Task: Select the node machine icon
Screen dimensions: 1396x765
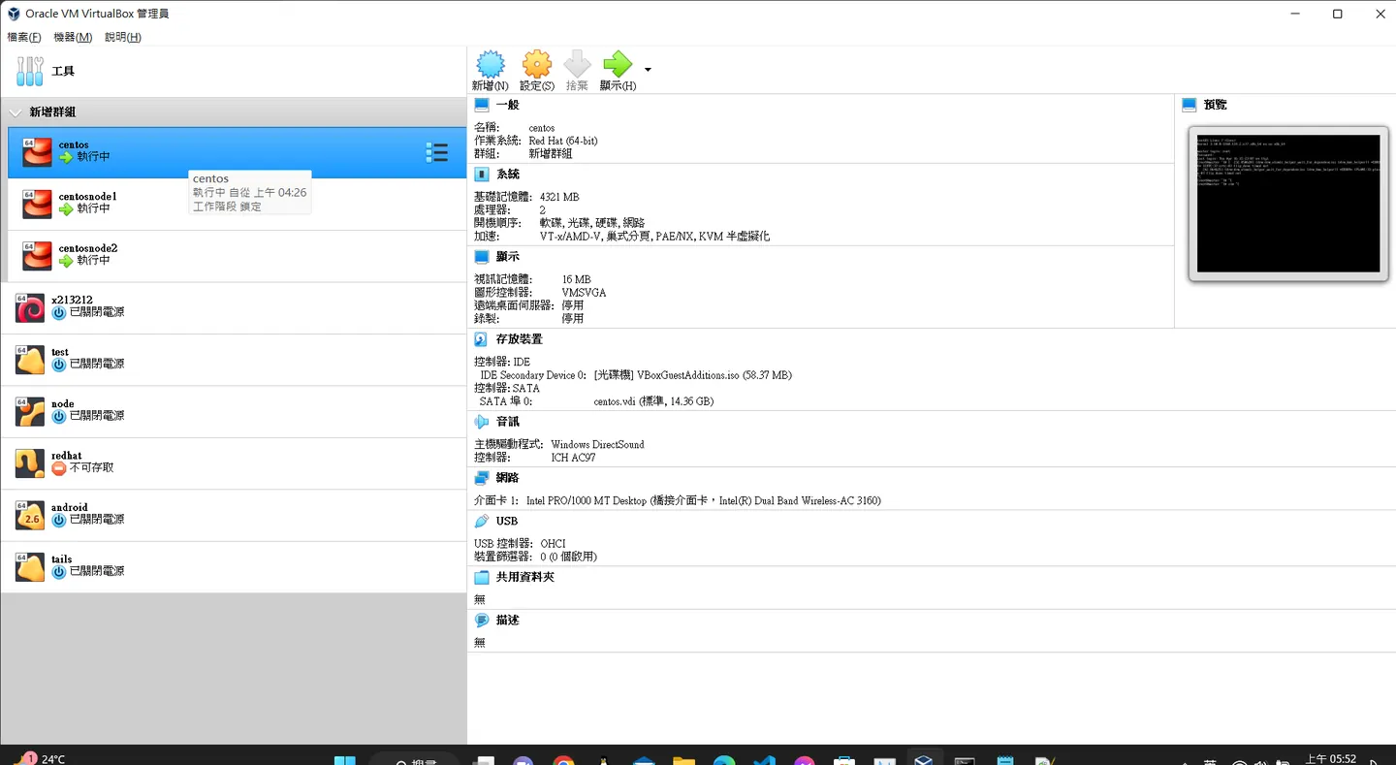Action: 30,411
